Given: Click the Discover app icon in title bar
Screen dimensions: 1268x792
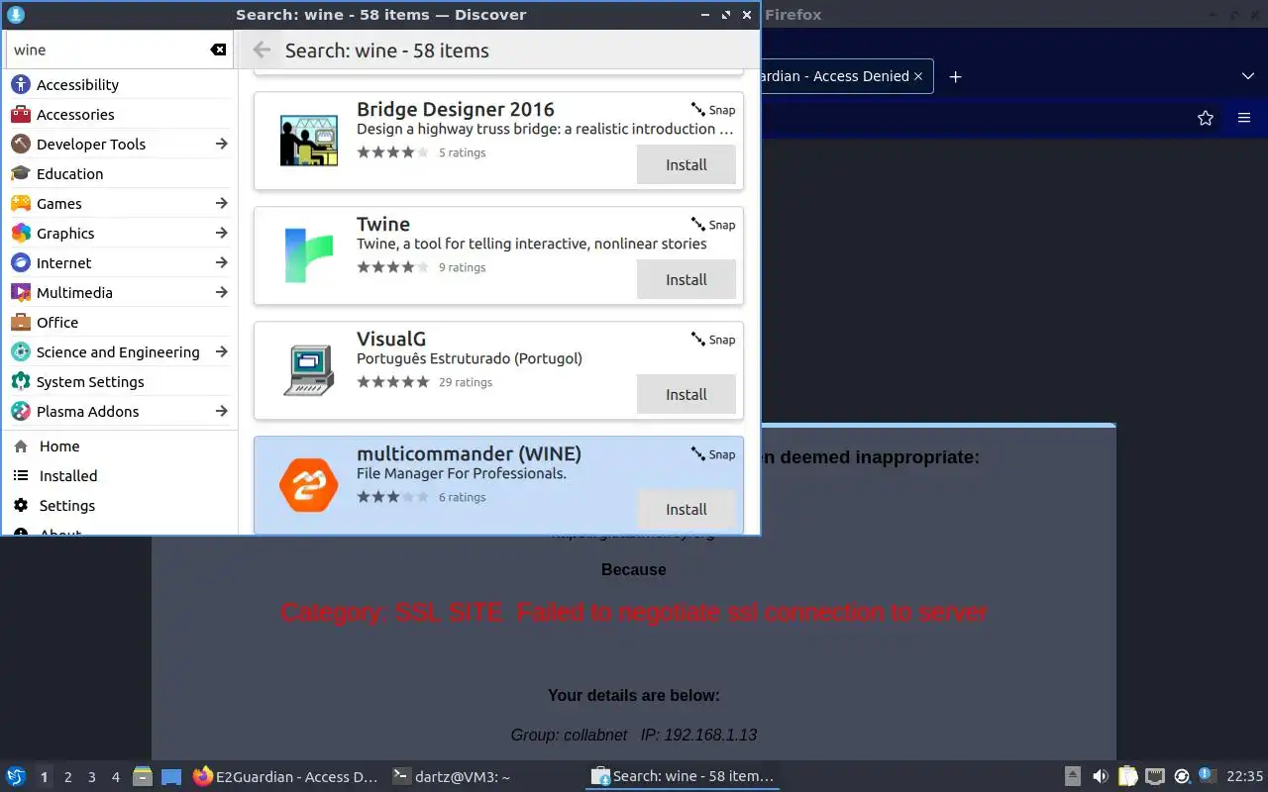Looking at the screenshot, I should (15, 15).
